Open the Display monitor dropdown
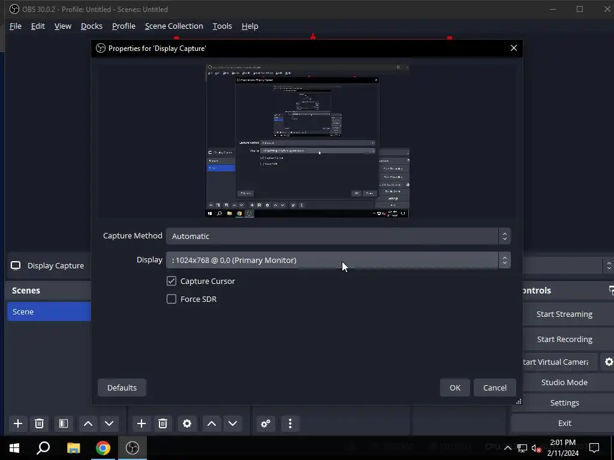Viewport: 614px width, 460px height. tap(338, 260)
